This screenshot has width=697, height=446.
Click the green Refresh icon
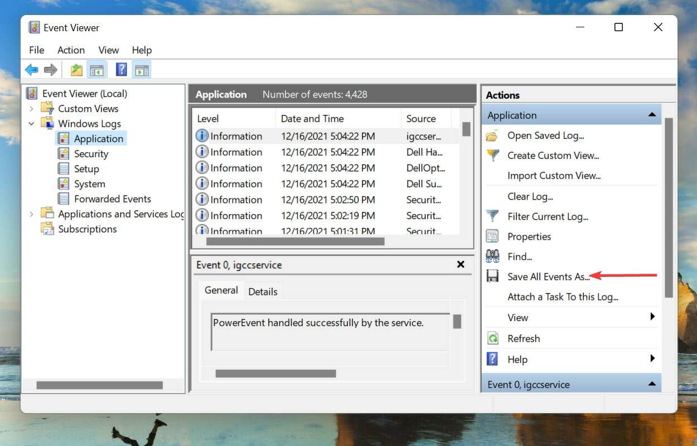point(492,338)
